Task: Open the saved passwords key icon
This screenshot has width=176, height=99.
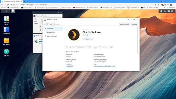Action: tap(156, 5)
